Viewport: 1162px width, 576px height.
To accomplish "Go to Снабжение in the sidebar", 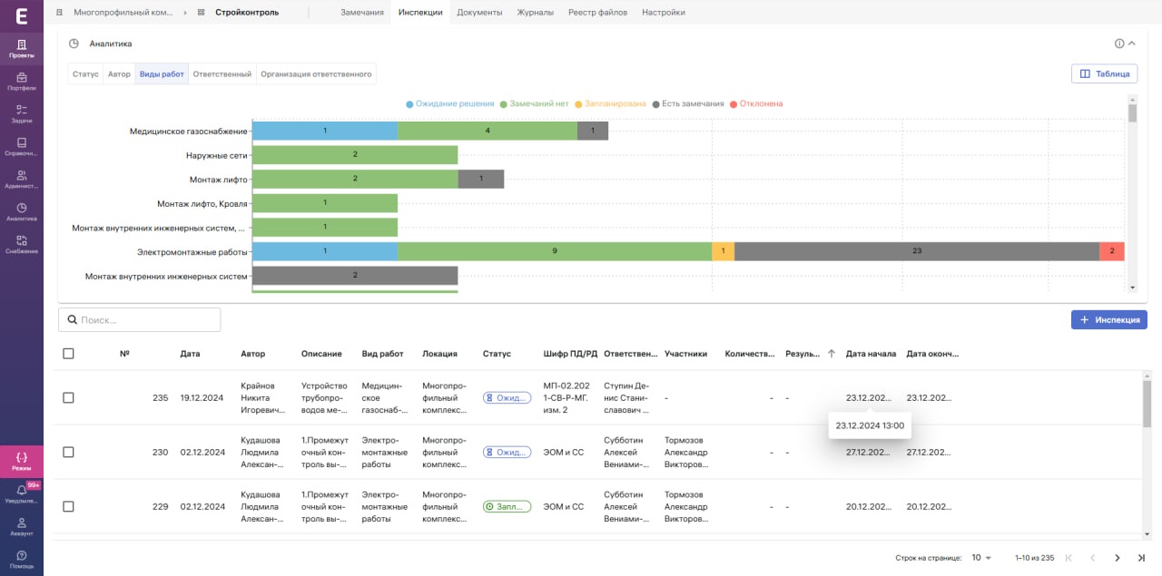I will point(22,245).
